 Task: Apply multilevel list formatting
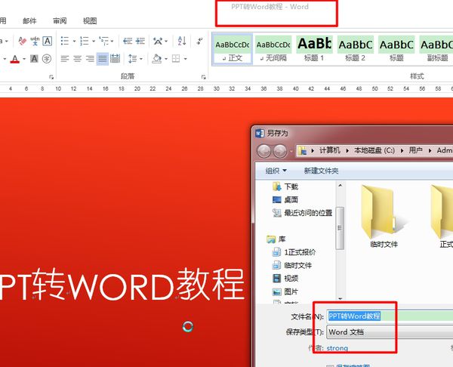tap(103, 41)
